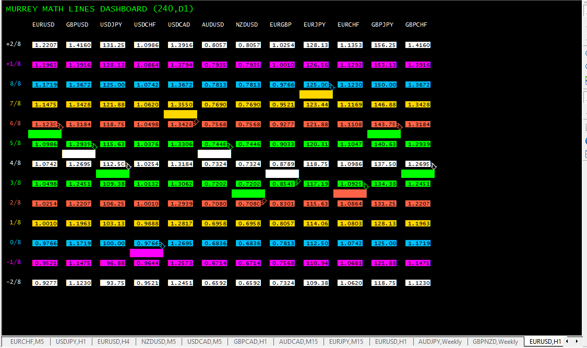The image size is (587, 348).
Task: Click the +1/8 row label
Action: click(14, 64)
